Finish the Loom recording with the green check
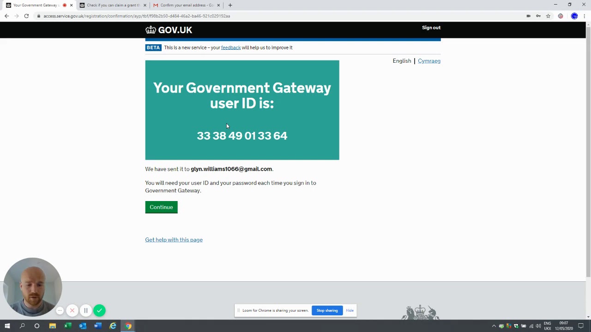 point(99,310)
